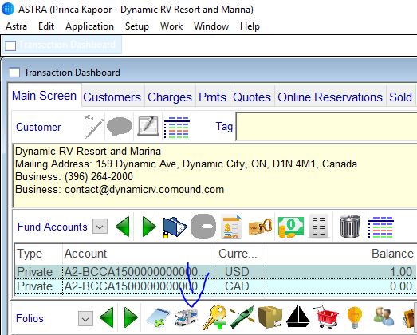The height and width of the screenshot is (335, 417).
Task: Go to next fund account green arrow
Action: tap(149, 227)
